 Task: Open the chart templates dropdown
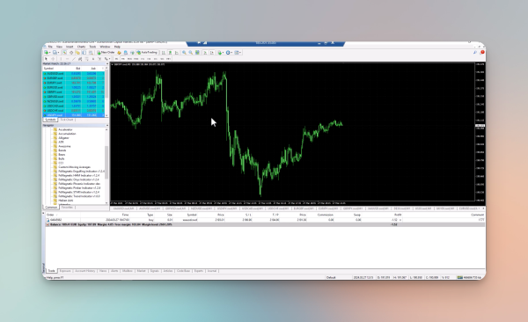(238, 53)
